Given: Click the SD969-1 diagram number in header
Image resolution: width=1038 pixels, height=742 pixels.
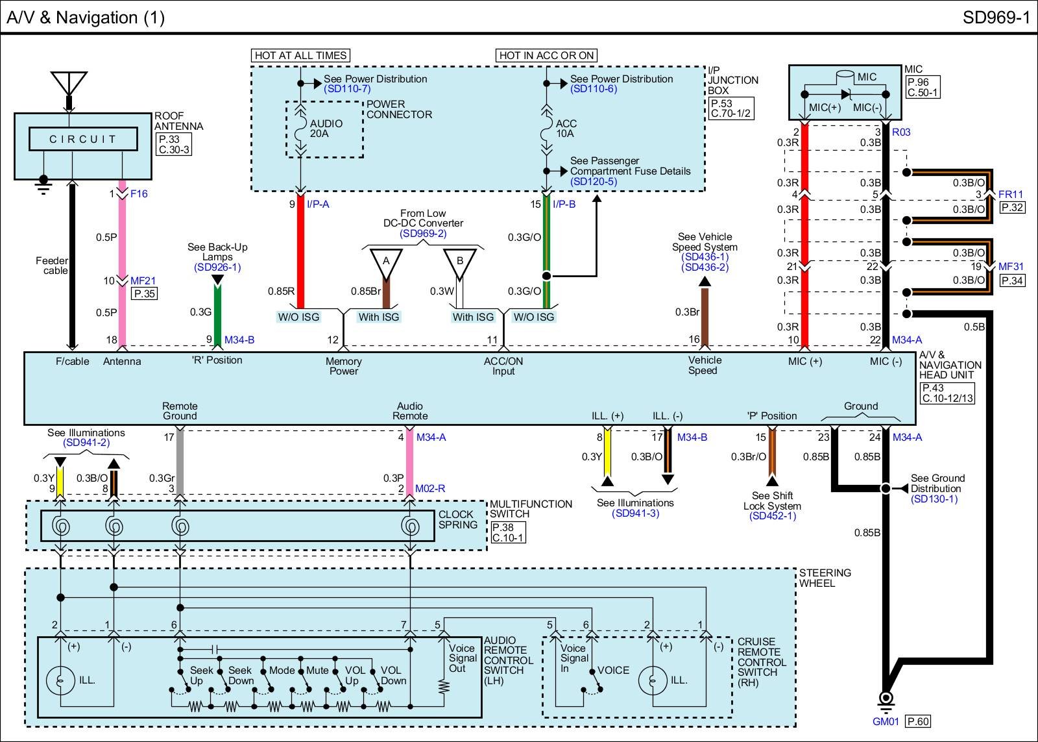Looking at the screenshot, I should tap(996, 18).
